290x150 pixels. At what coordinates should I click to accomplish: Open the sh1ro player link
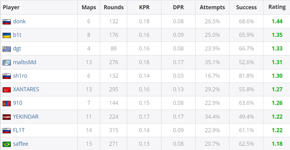[x=20, y=76]
